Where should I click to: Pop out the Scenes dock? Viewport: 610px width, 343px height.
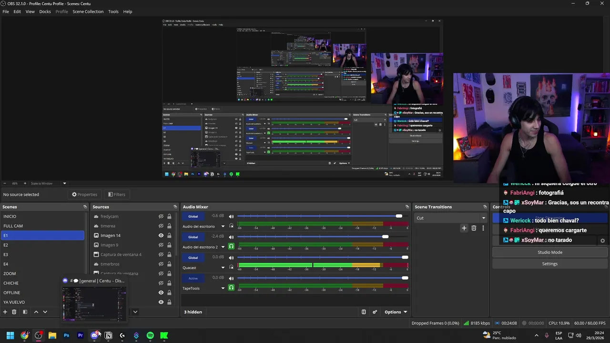coord(85,207)
